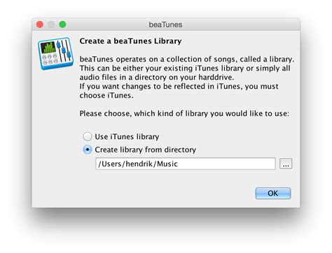The width and height of the screenshot is (332, 253).
Task: Click into the /Users/hendrik/Music path field
Action: pyautogui.click(x=186, y=164)
